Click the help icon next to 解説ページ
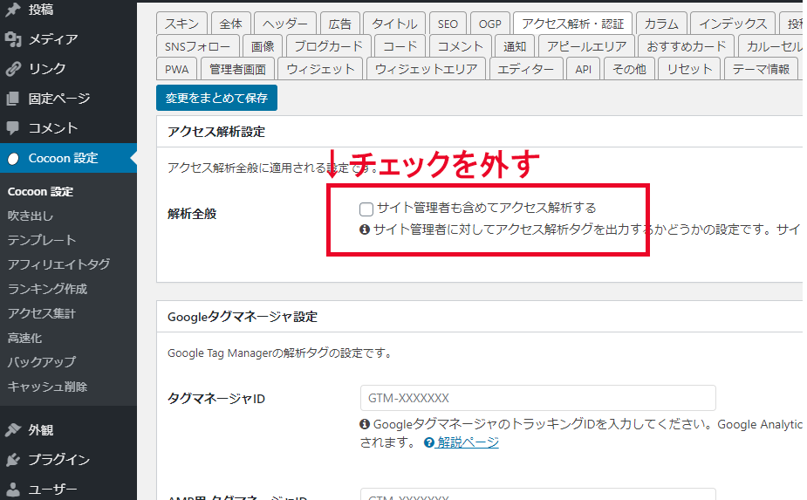The height and width of the screenshot is (500, 807). pyautogui.click(x=429, y=442)
